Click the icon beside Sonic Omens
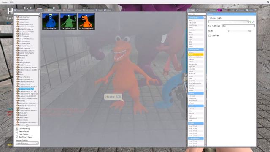Image resolution: width=270 pixels, height=152 pixels. 18,120
